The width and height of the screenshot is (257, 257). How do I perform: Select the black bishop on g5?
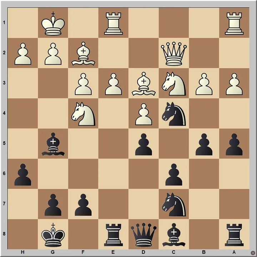[x=53, y=143]
